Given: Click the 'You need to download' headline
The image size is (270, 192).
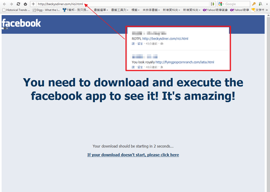Looking at the screenshot, I should (x=133, y=89).
